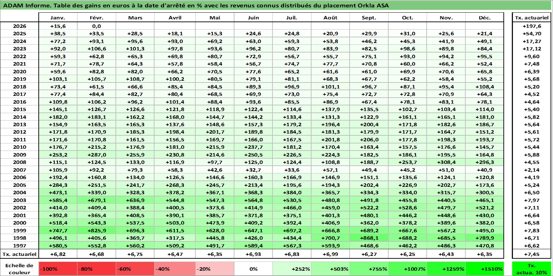
Task: Select the Avril column header
Action: [x=175, y=18]
